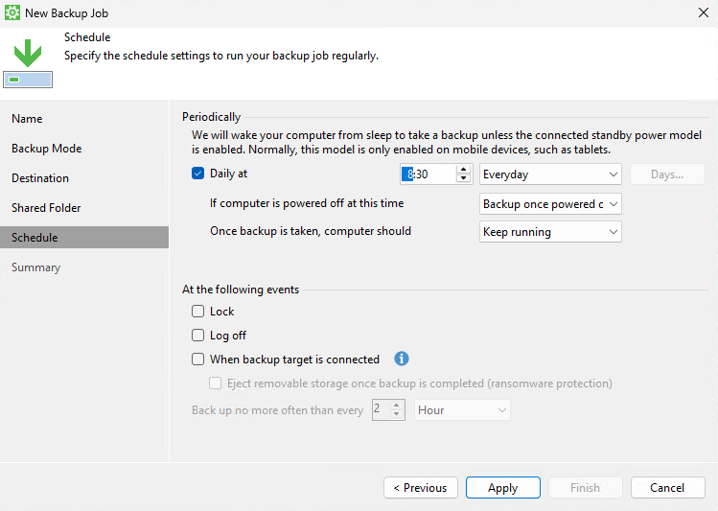Screen dimensions: 718x511
Task: Expand the Backup once powered on dropdown
Action: 550,203
